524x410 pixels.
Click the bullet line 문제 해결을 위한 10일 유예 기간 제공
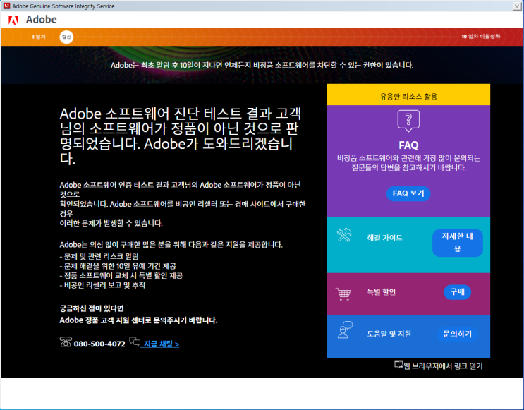[118, 266]
